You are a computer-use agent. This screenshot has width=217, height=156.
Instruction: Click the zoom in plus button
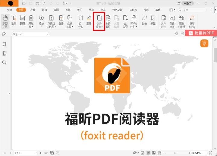click(x=190, y=153)
